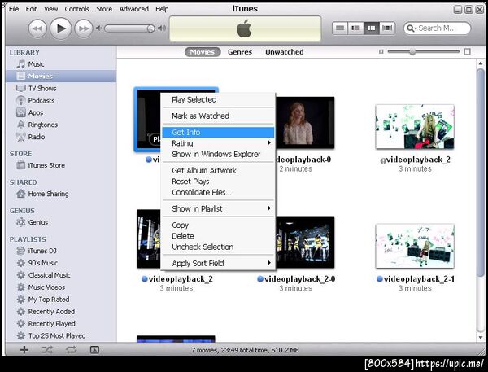
Task: Open Genius atom icon
Action: [21, 222]
